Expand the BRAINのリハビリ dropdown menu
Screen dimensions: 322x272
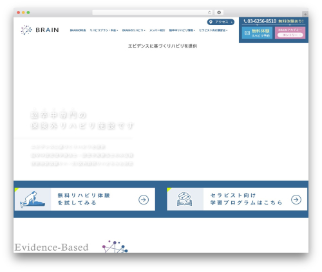click(x=133, y=30)
